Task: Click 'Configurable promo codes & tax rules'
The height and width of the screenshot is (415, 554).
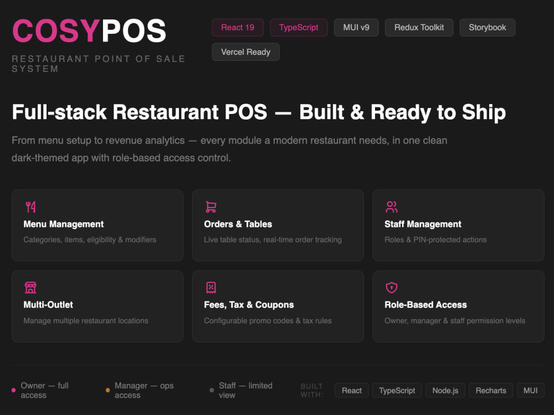Action: click(268, 321)
